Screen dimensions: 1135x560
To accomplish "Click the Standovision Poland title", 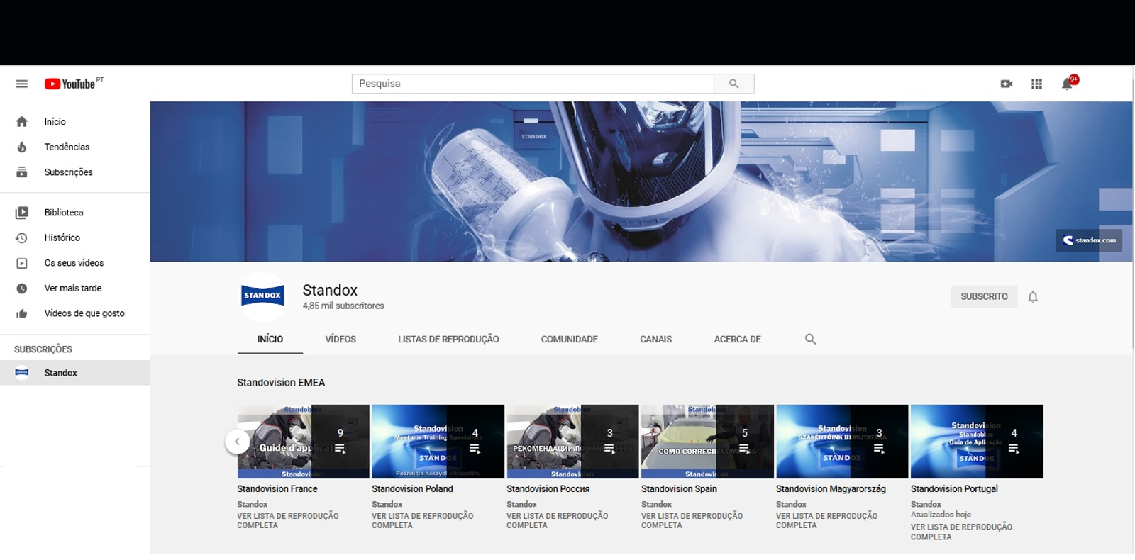I will pyautogui.click(x=412, y=489).
